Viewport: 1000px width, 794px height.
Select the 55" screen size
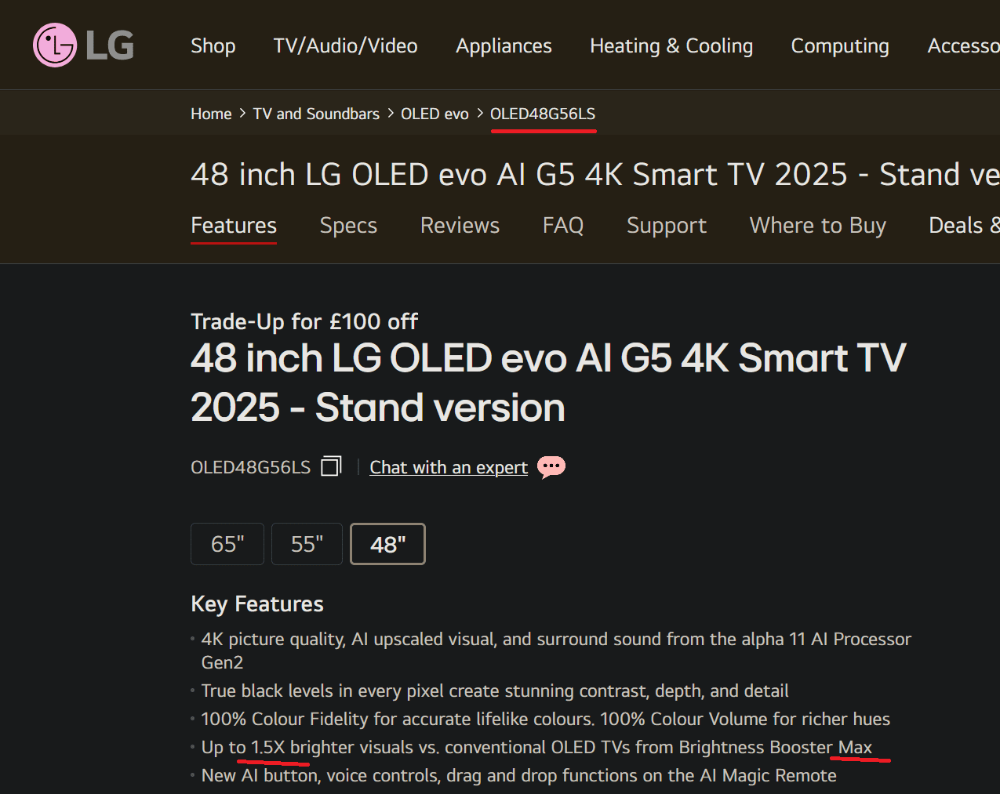coord(307,544)
